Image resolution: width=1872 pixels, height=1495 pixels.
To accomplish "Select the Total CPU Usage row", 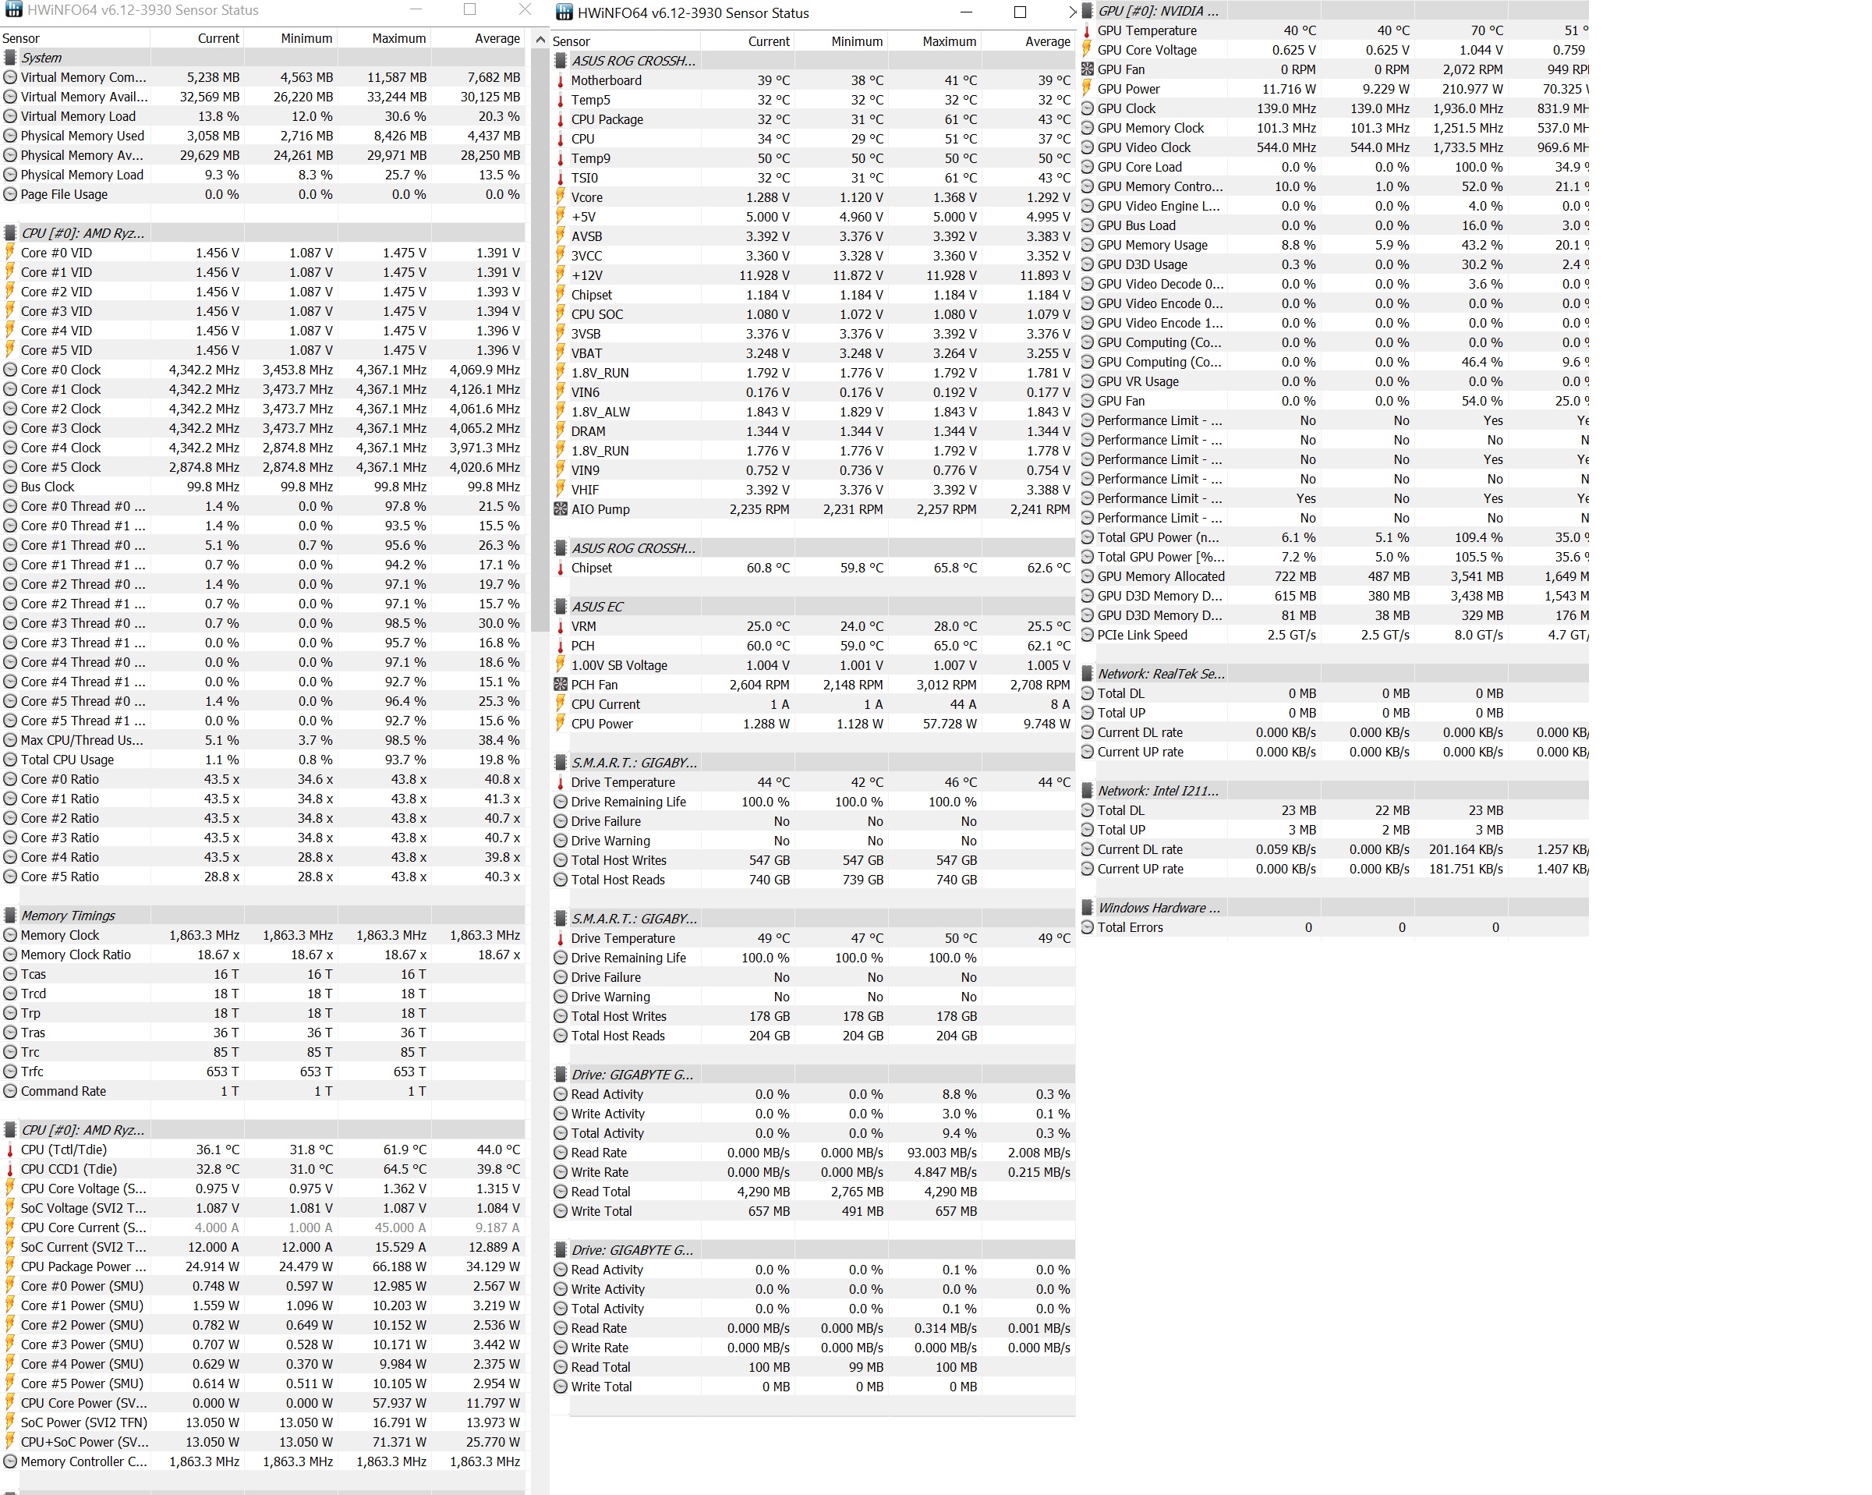I will 68,760.
